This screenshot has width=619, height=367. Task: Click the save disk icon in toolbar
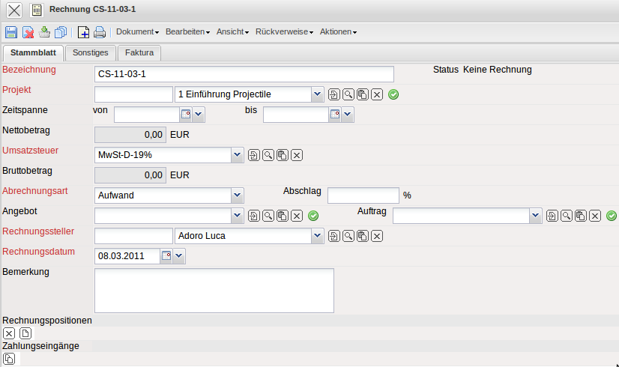pyautogui.click(x=11, y=32)
